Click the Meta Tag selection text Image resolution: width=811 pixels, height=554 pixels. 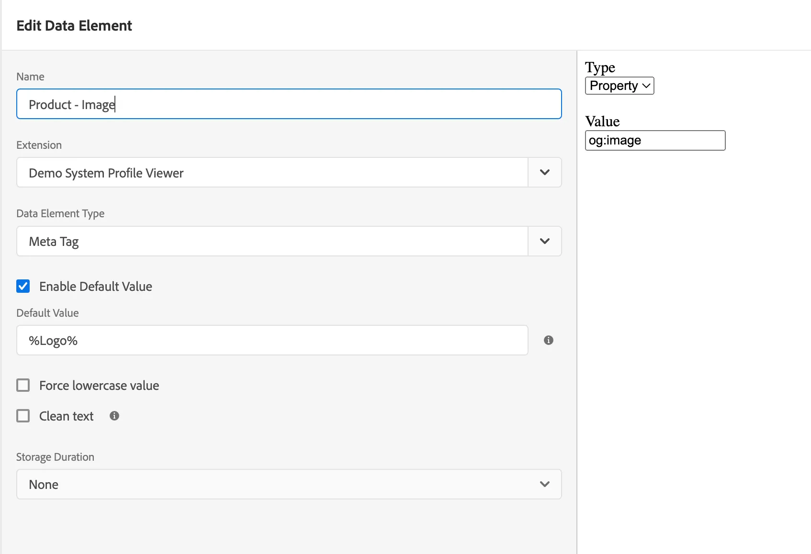[x=54, y=242]
